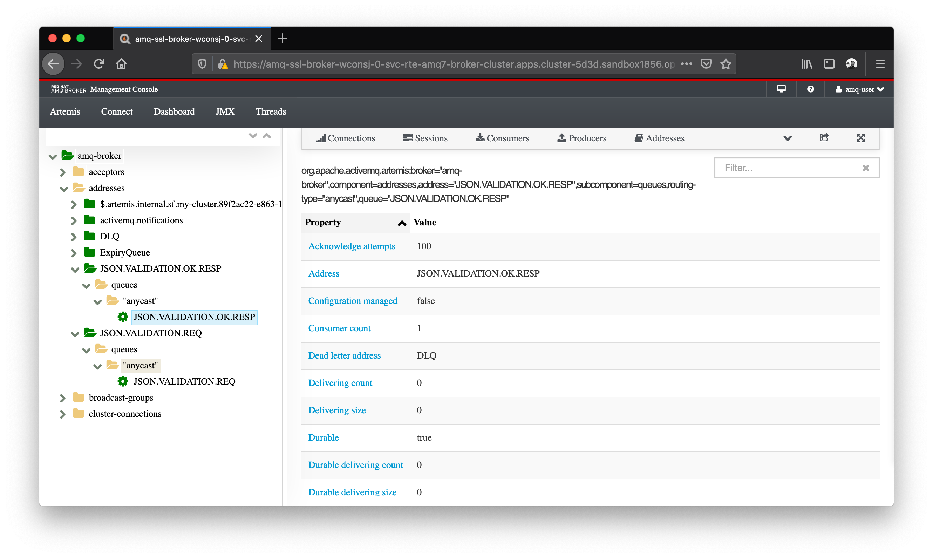Reload the page with refresh icon
Viewport: 933px width, 558px height.
99,64
